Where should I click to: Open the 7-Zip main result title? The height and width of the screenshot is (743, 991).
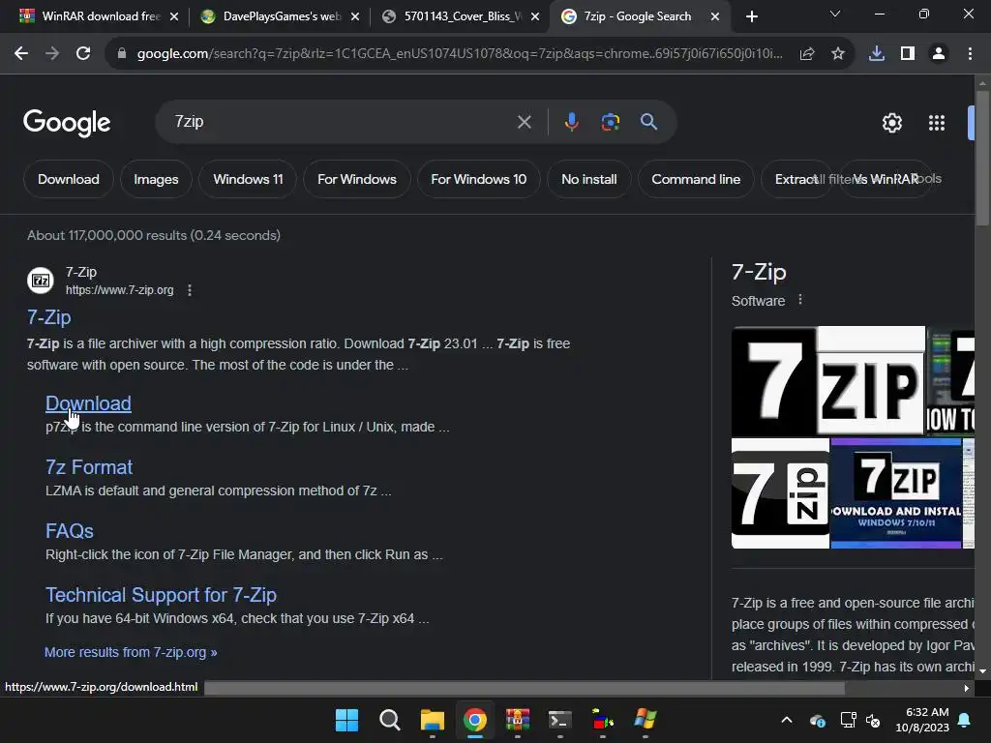48,317
